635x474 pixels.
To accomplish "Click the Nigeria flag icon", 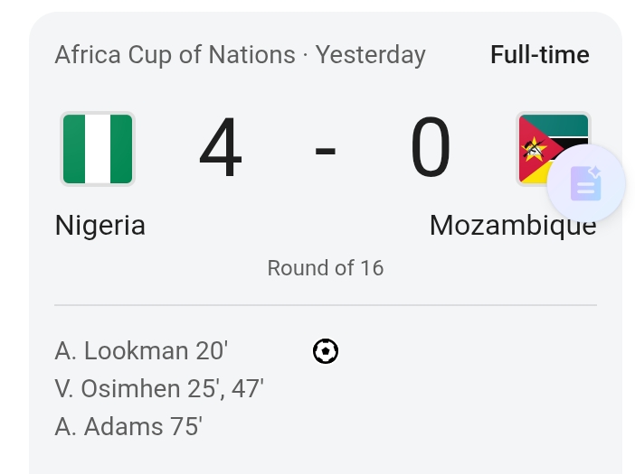I will (98, 149).
